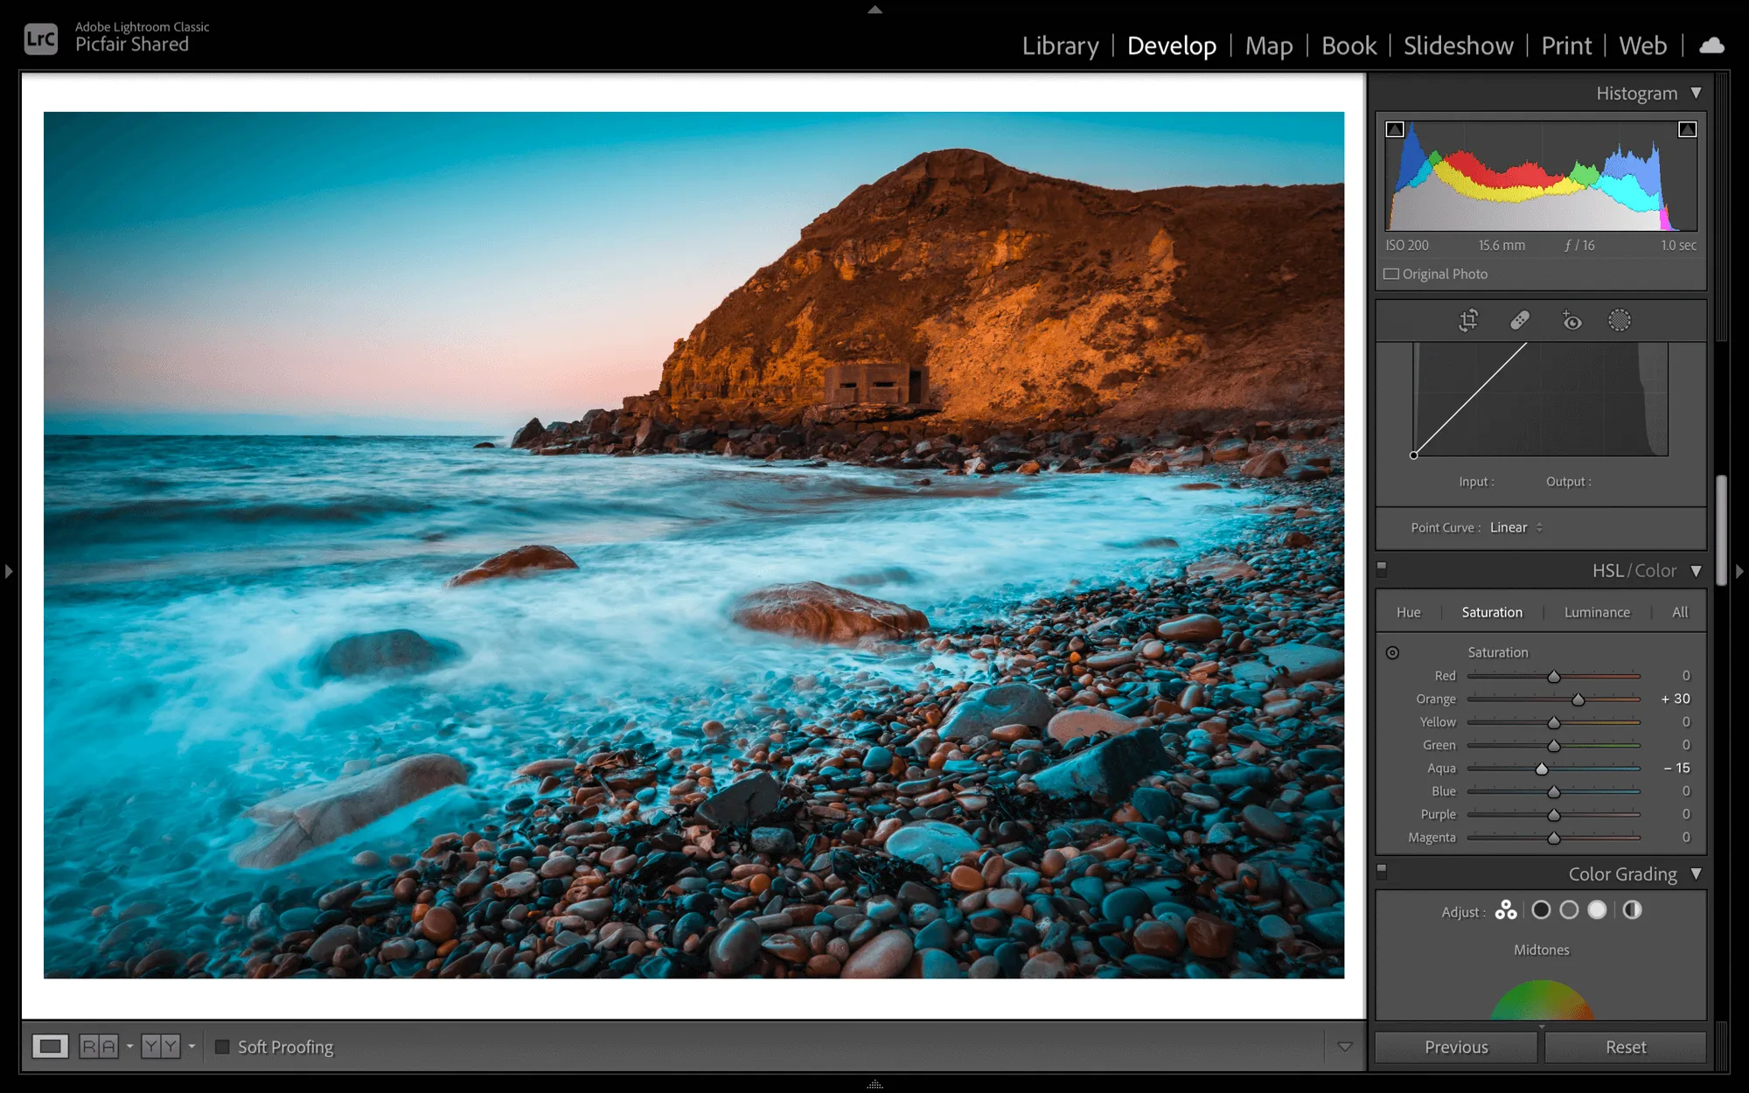Open the Web module
Viewport: 1749px width, 1093px height.
[1642, 45]
